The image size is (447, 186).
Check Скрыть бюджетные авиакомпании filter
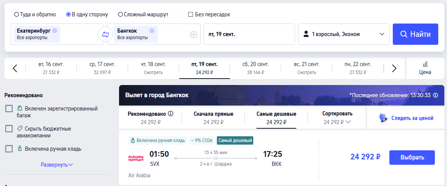[9, 129]
